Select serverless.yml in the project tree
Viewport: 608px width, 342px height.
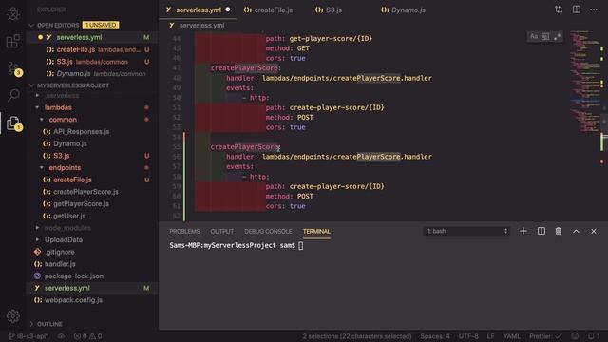coord(92,288)
